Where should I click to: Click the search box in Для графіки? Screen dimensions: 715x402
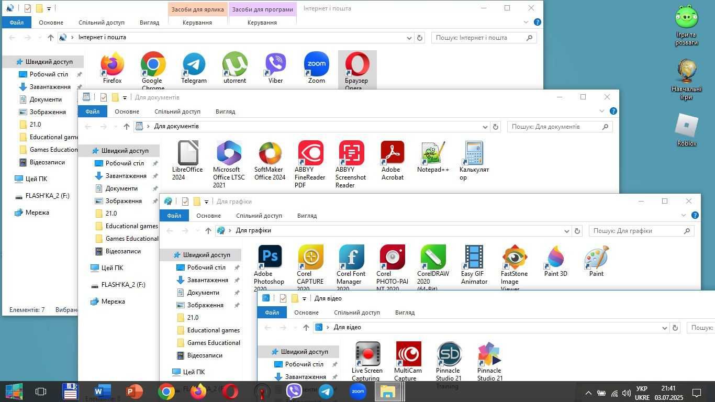[x=641, y=231]
